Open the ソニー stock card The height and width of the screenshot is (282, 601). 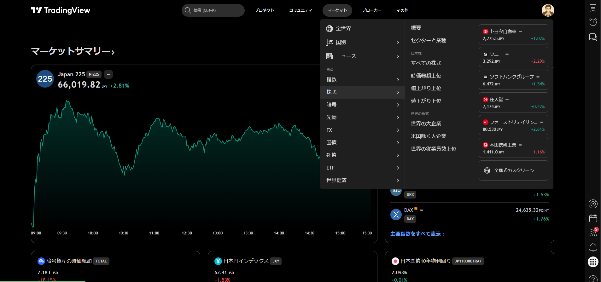pos(514,57)
